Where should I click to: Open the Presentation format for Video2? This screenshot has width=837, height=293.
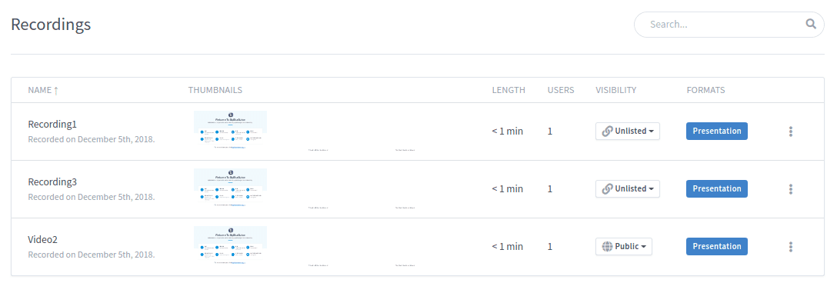pyautogui.click(x=717, y=247)
